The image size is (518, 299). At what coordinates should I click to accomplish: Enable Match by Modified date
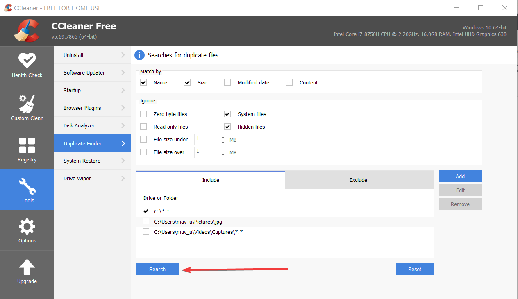[227, 82]
